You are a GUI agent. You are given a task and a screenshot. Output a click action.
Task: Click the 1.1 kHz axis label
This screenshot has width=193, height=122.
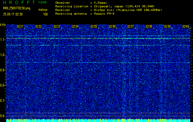[2, 40]
